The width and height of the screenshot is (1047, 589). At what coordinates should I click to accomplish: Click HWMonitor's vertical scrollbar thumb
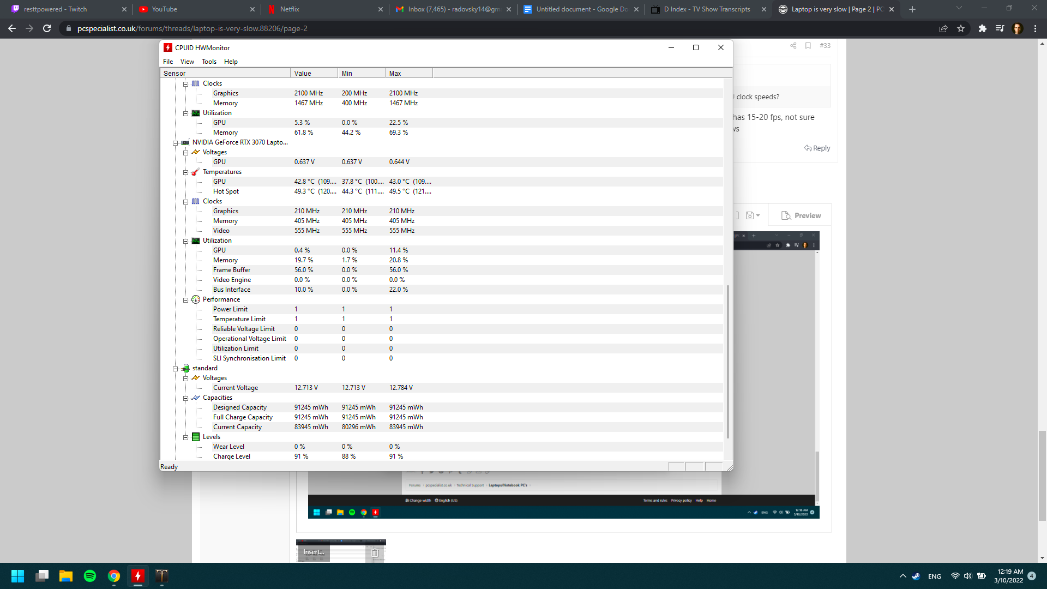[728, 362]
